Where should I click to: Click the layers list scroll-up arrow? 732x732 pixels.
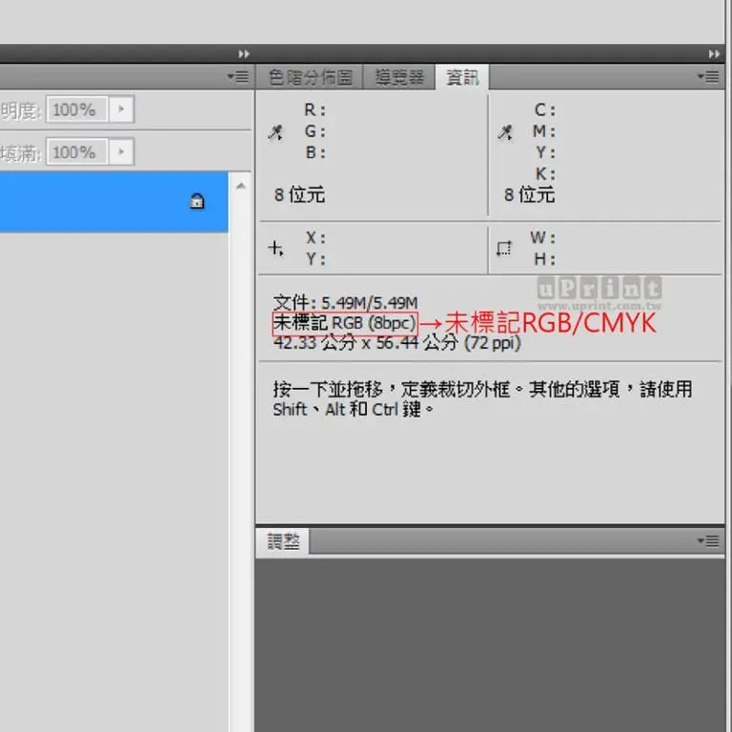241,186
